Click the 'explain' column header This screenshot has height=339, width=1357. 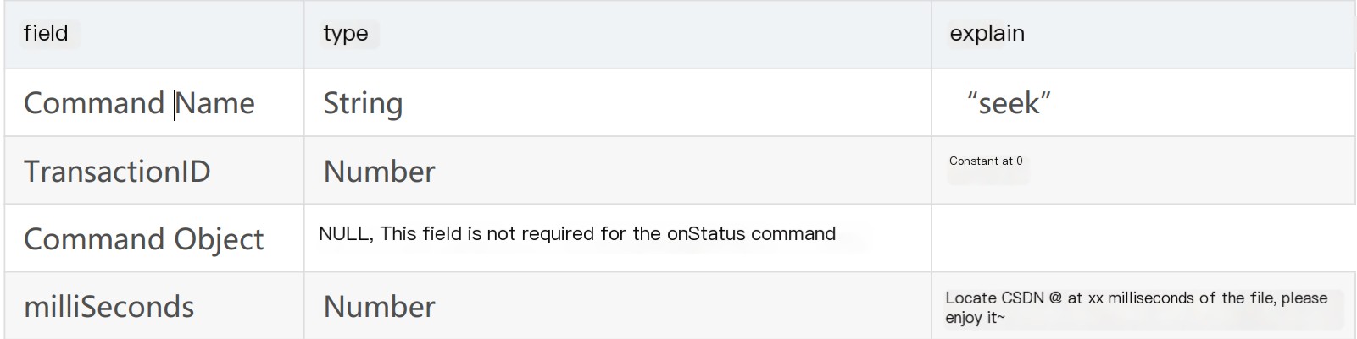tap(987, 34)
